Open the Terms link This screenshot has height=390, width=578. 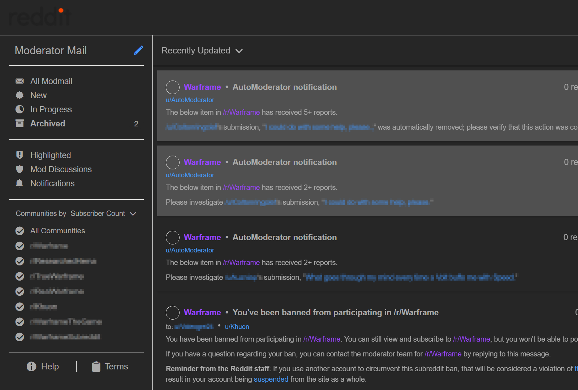click(x=116, y=367)
